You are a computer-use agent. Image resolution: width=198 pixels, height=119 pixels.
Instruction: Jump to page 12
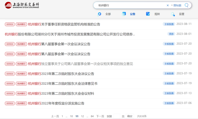82,116
